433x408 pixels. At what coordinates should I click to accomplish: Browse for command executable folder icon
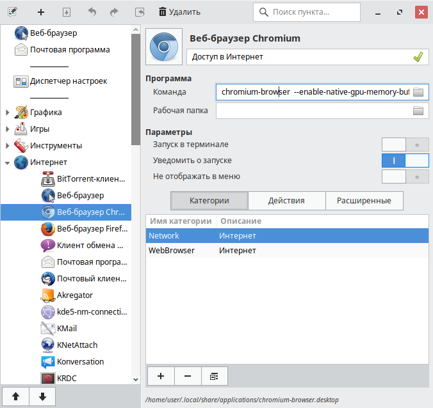click(x=418, y=92)
